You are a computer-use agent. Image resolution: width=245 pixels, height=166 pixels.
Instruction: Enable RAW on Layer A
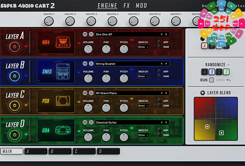160,47
